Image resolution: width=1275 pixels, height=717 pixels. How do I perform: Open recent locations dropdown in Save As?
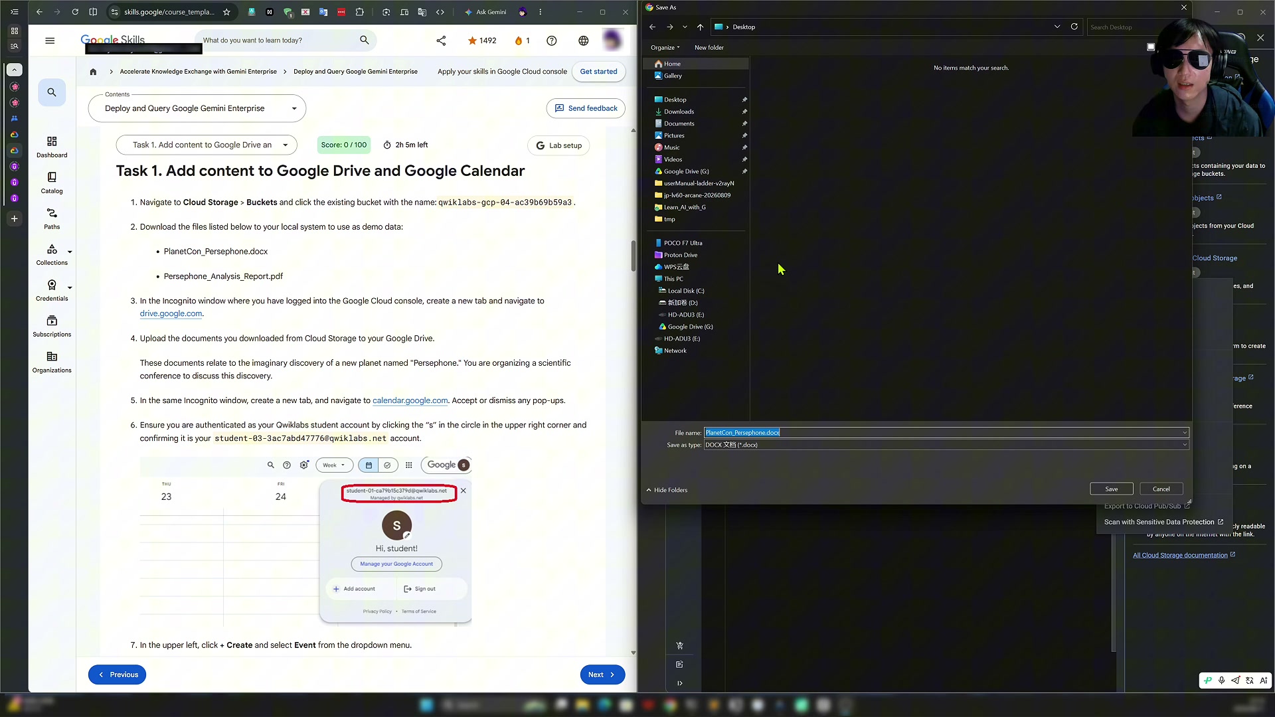point(685,27)
